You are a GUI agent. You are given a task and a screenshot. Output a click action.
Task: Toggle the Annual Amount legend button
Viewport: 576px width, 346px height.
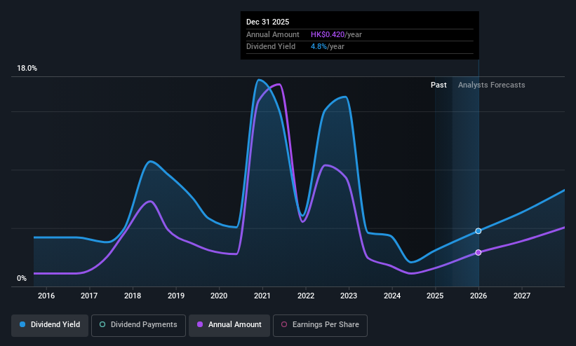point(229,325)
